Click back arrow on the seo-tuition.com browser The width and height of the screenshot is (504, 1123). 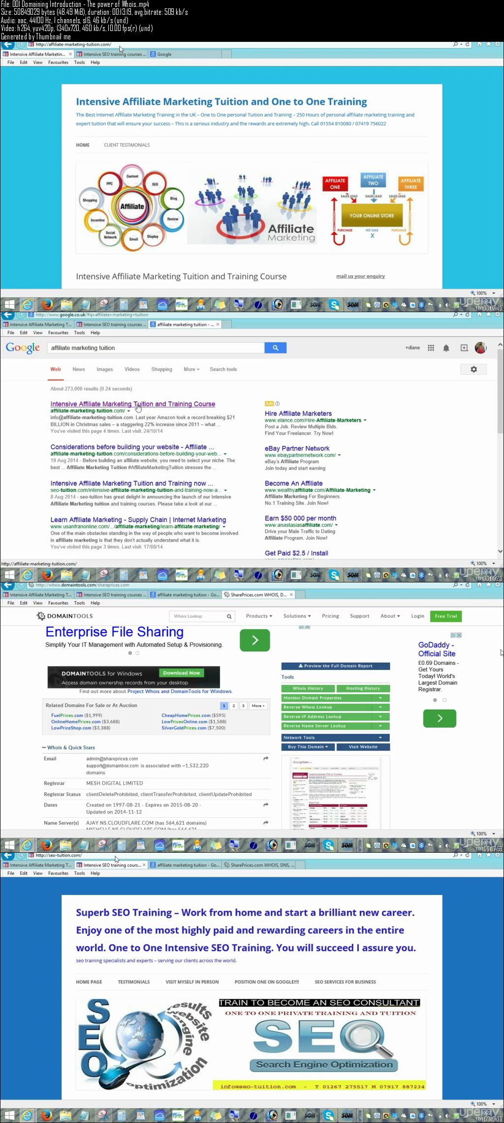tap(7, 855)
